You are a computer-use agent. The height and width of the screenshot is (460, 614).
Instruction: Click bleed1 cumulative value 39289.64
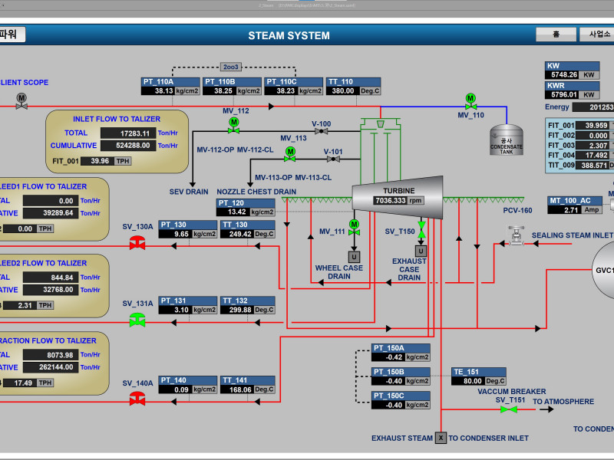pyautogui.click(x=51, y=213)
